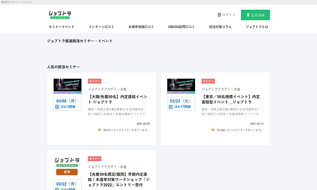Screen dimensions: 317x190
Task: Open the 就活対策コラム menu item
Action: click(x=220, y=27)
